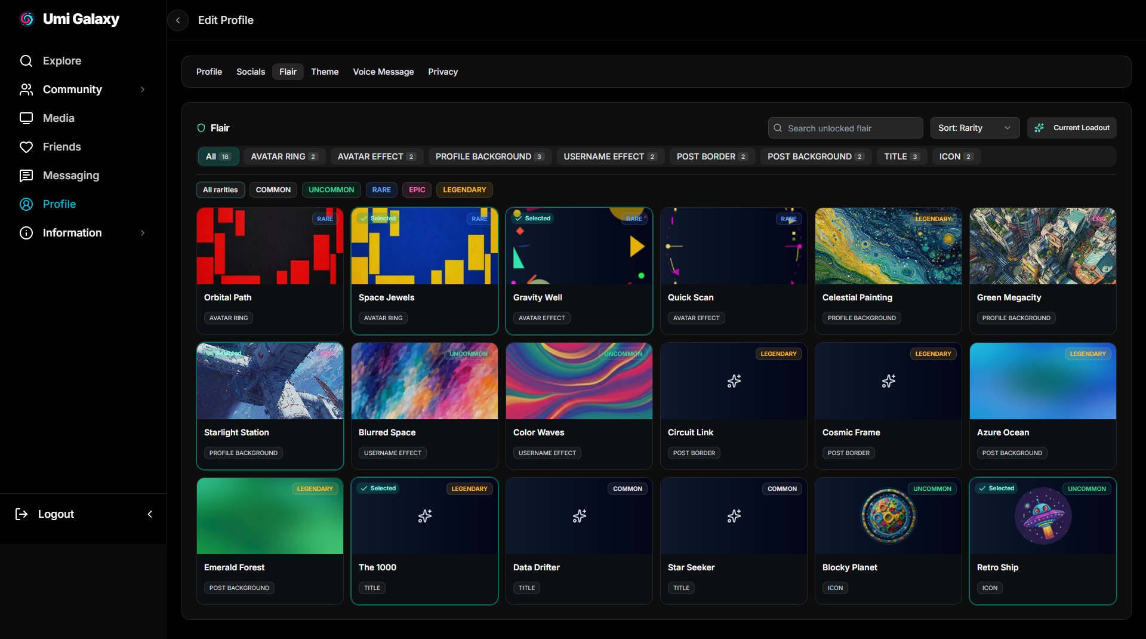Open the Voice Message tab
The width and height of the screenshot is (1146, 639).
pyautogui.click(x=383, y=72)
